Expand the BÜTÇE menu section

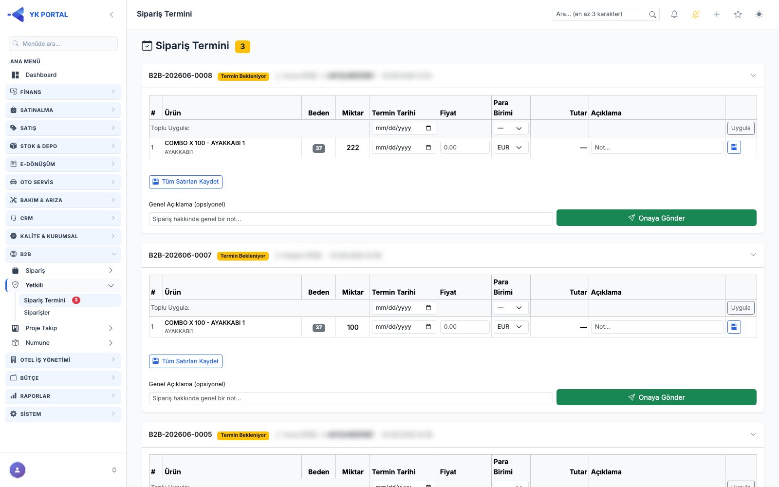pos(63,378)
